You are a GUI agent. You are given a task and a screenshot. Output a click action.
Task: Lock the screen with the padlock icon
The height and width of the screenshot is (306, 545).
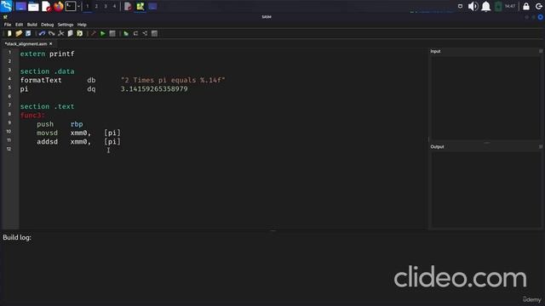[526, 6]
